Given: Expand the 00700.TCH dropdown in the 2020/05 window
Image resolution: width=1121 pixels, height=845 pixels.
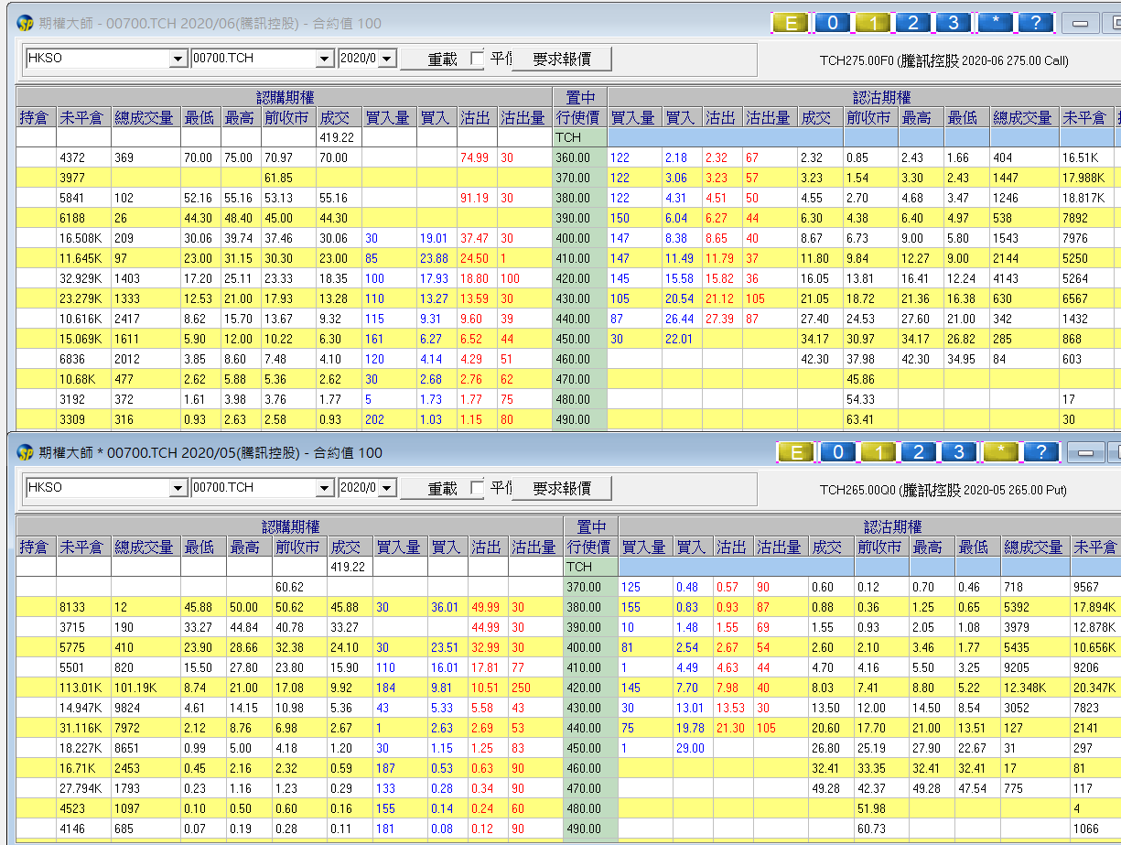Looking at the screenshot, I should [324, 488].
